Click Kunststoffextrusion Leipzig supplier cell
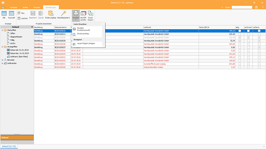Viewport: 266px width, 149px height. [x=171, y=64]
